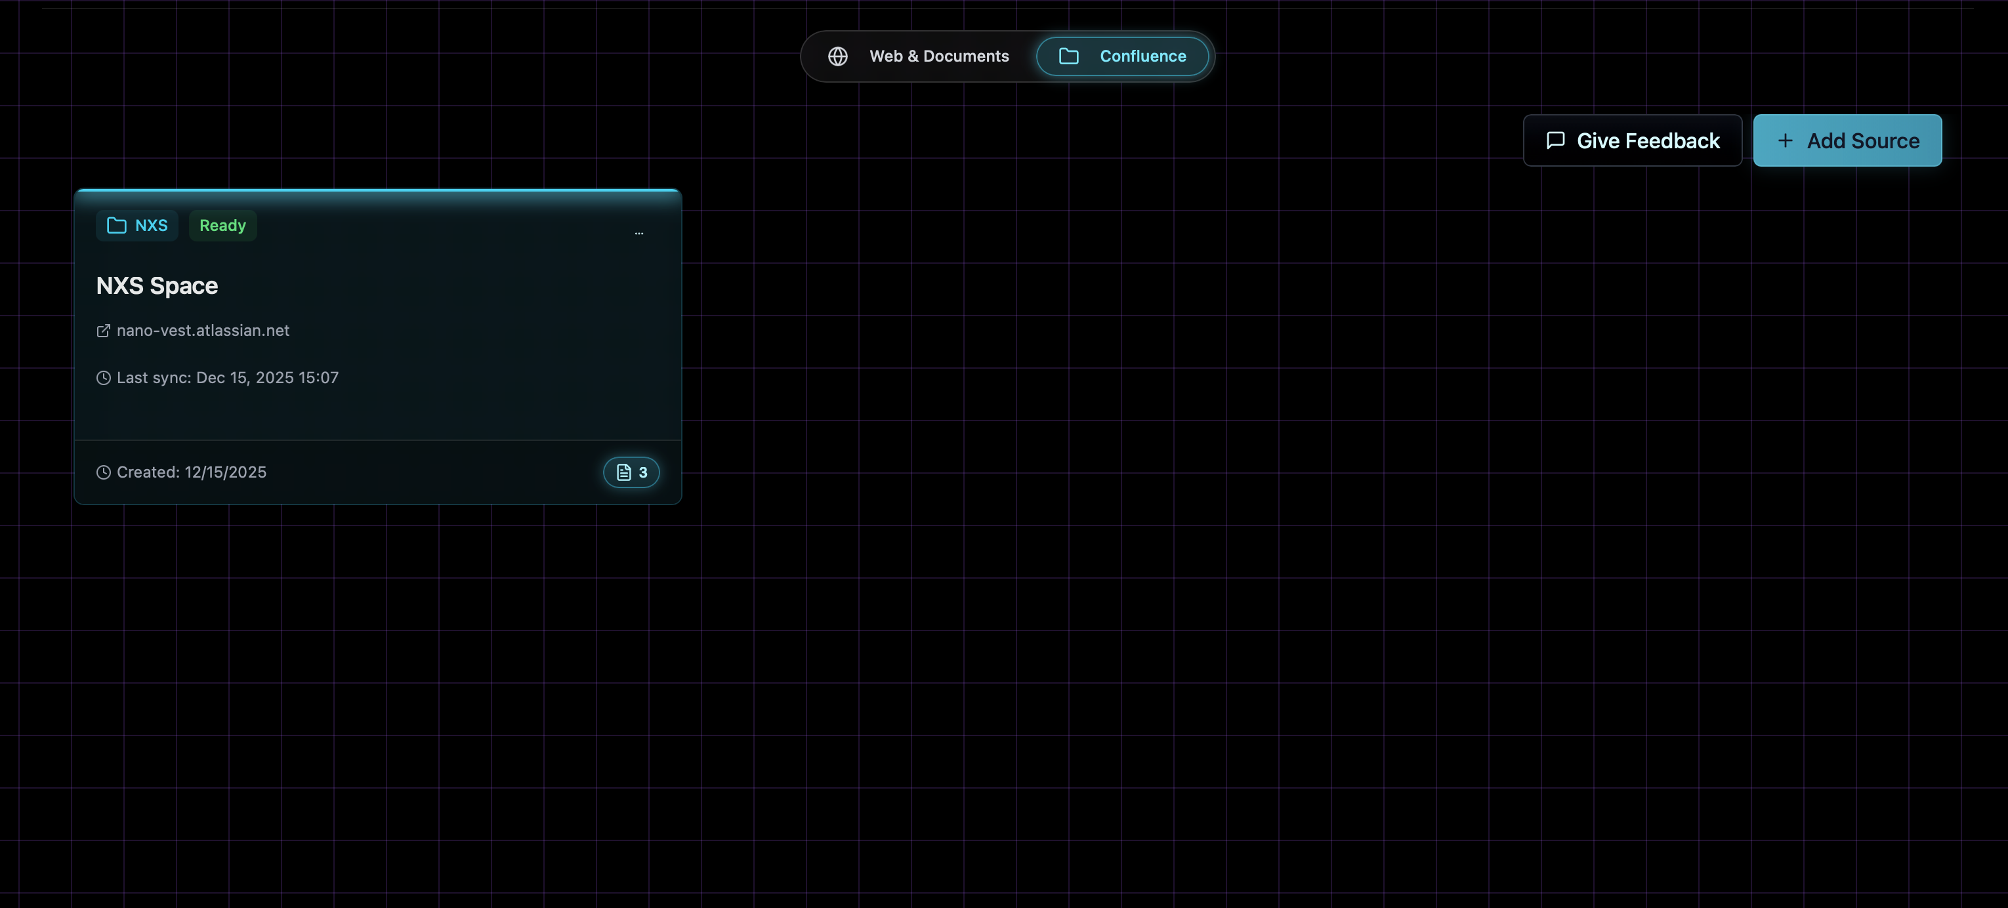Click the folder icon on the Confluence tab

click(x=1069, y=56)
